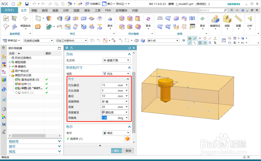Open the Hole Direction (孔方向) dropdown

pos(116,60)
